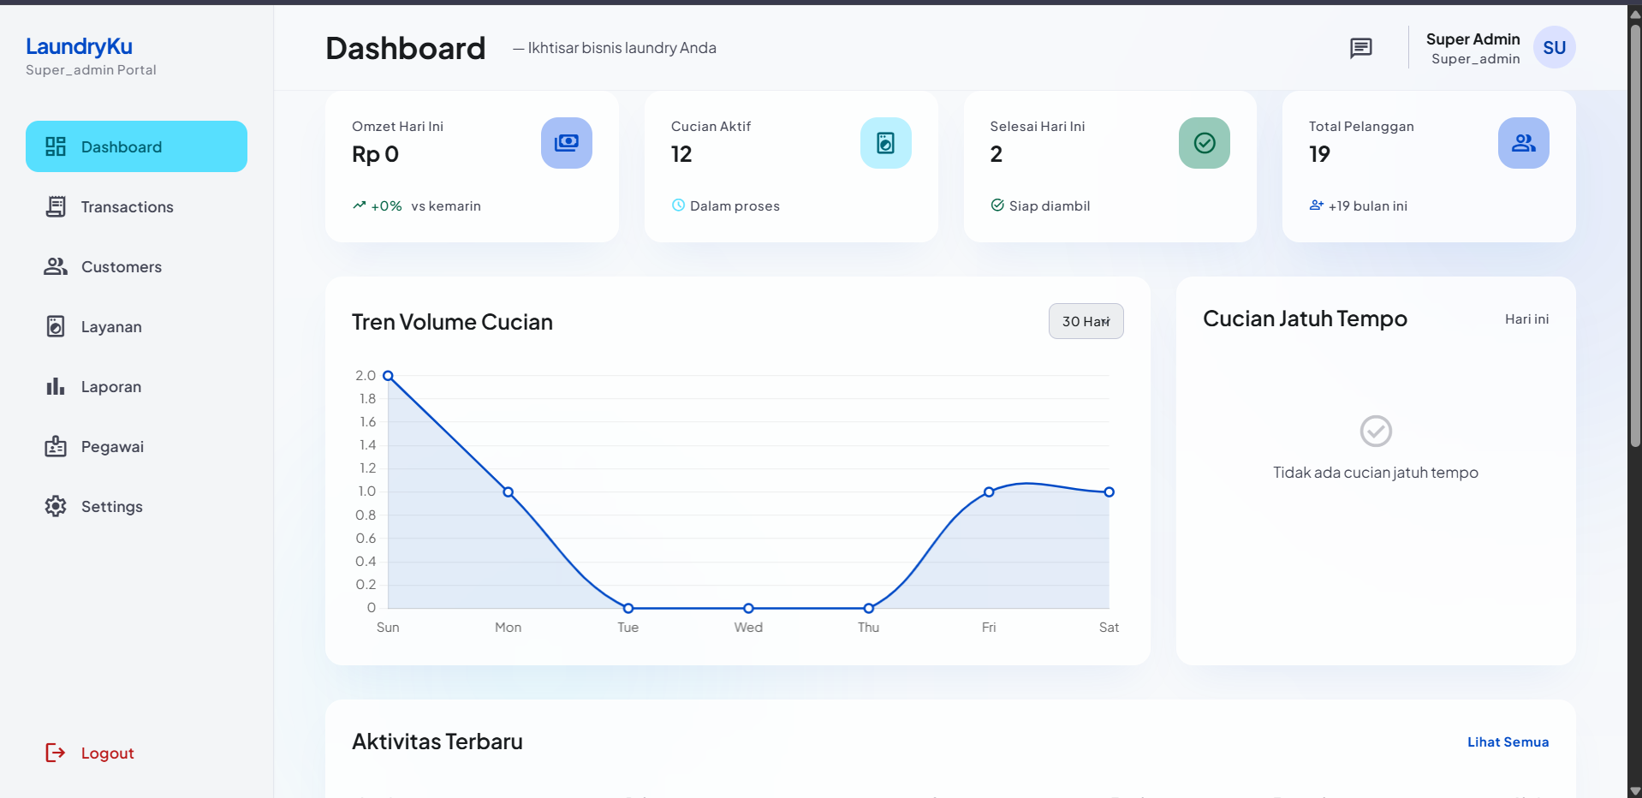1642x798 pixels.
Task: Click the SU profile avatar
Action: (1554, 47)
